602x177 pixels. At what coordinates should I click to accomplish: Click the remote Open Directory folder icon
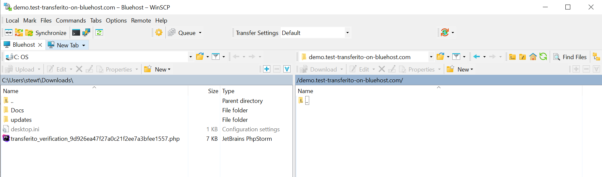(440, 56)
